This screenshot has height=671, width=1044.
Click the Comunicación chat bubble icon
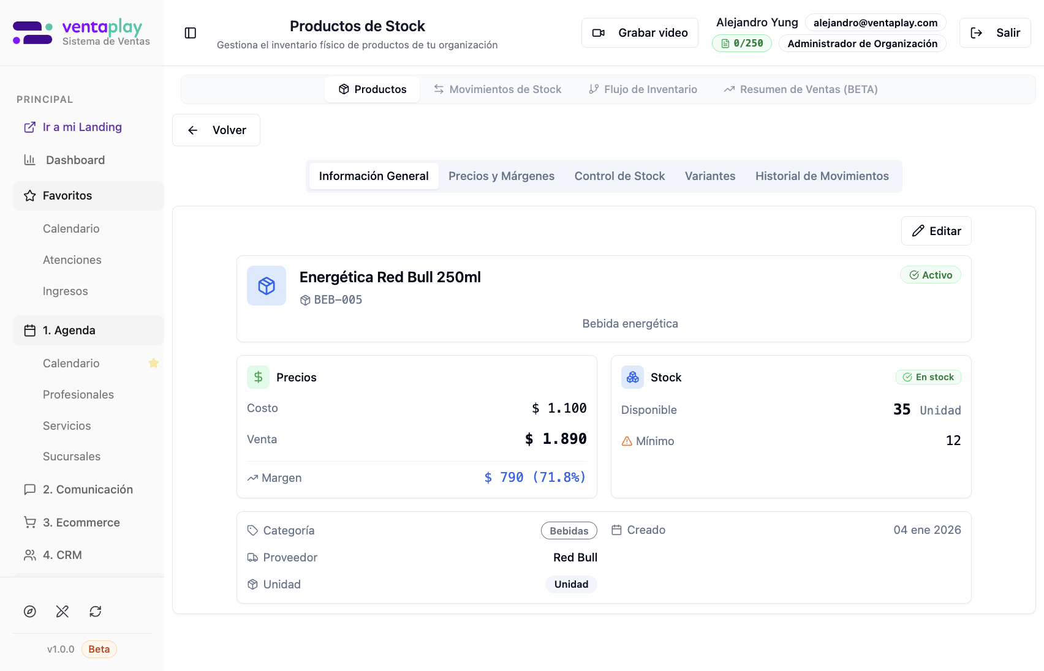click(x=29, y=490)
